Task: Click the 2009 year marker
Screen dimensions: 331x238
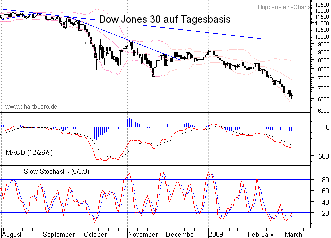Action: [x=216, y=234]
